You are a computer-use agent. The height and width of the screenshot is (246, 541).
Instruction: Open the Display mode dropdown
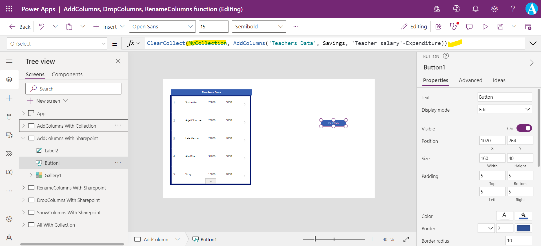504,110
